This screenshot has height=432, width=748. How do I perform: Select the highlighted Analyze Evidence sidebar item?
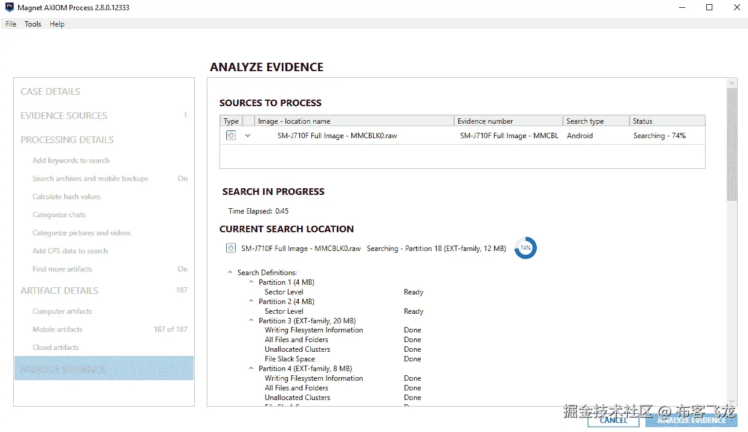[x=104, y=368]
